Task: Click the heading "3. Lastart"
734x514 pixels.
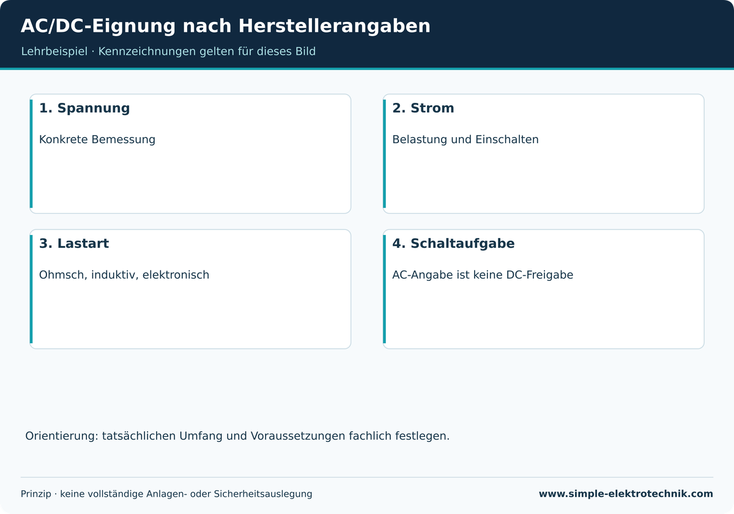Action: [x=74, y=244]
